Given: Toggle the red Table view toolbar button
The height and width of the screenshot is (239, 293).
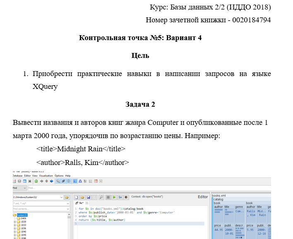Looking at the screenshot, I should (96, 181).
